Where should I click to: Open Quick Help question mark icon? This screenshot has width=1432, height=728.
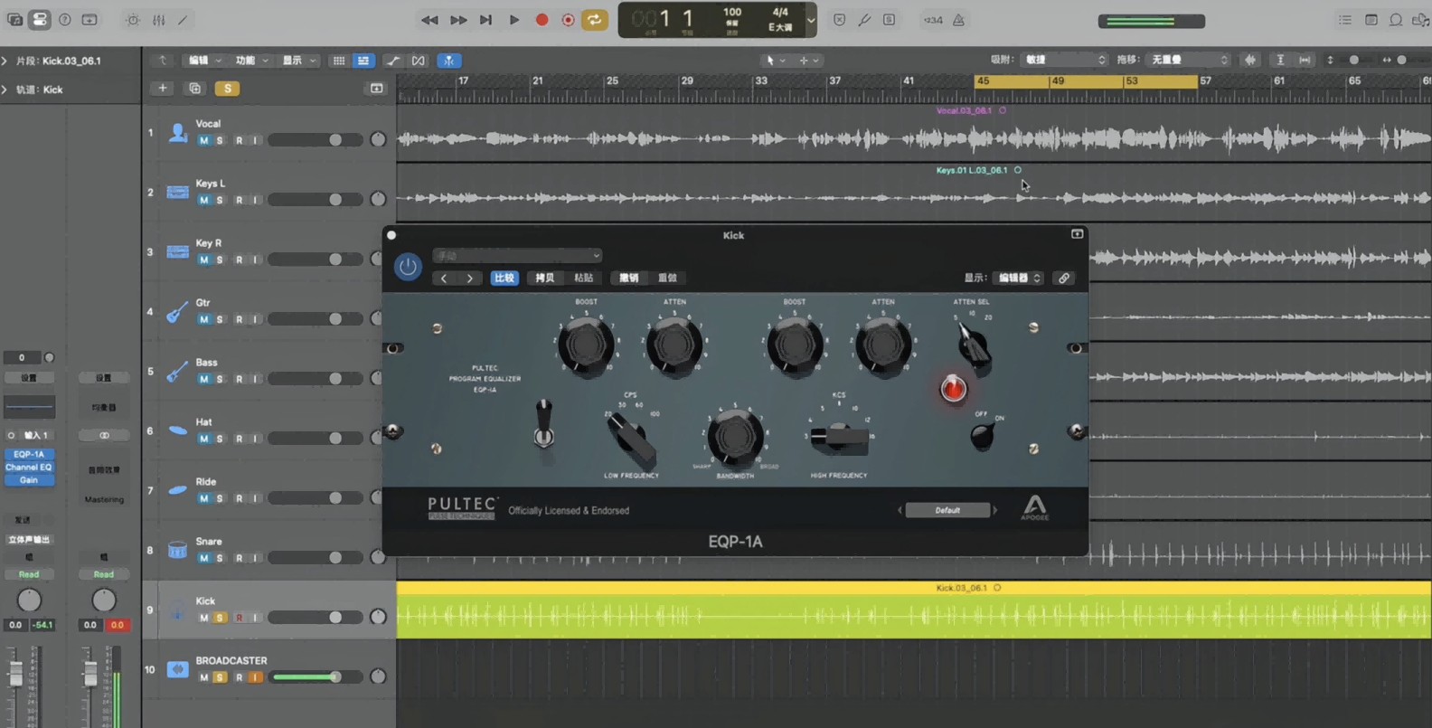click(x=65, y=19)
